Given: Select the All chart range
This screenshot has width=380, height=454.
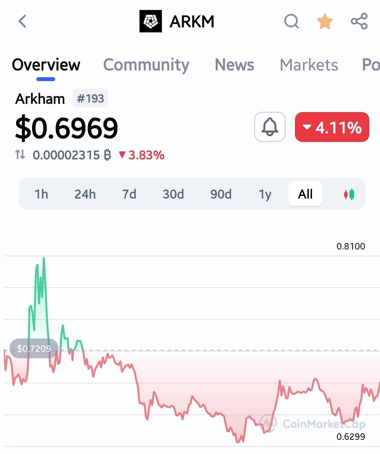Looking at the screenshot, I should pos(305,194).
